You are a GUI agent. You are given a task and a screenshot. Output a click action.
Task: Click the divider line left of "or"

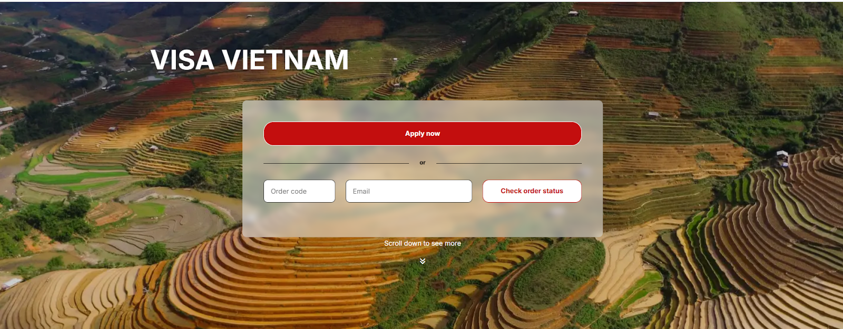click(x=336, y=163)
